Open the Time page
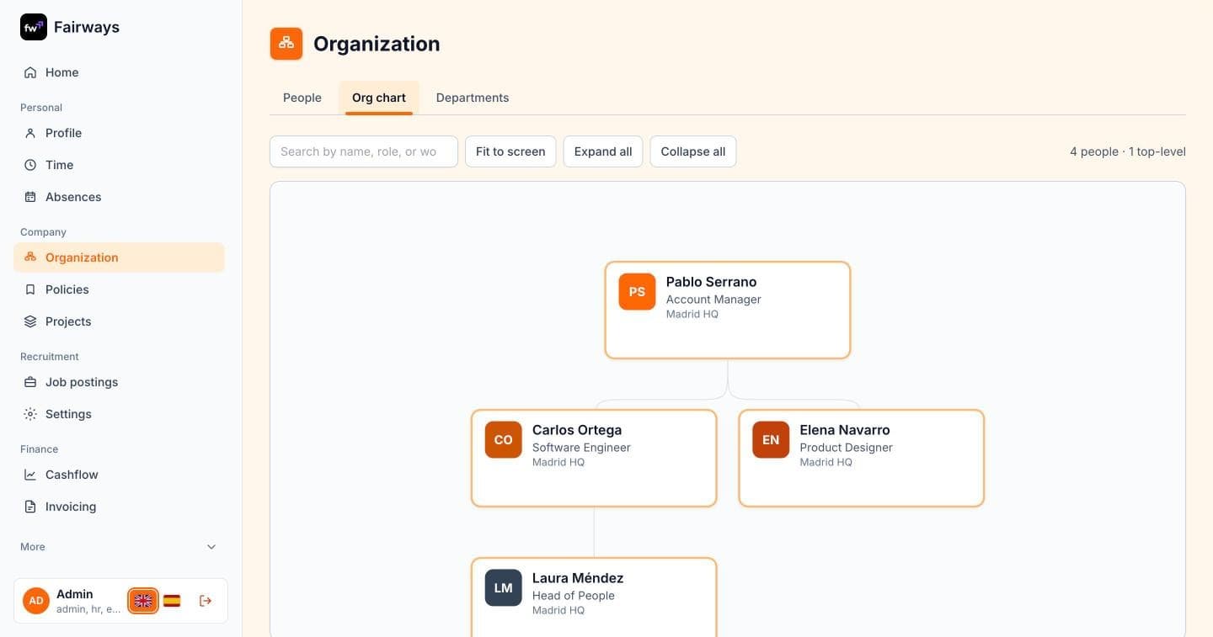1213x637 pixels. click(x=119, y=165)
